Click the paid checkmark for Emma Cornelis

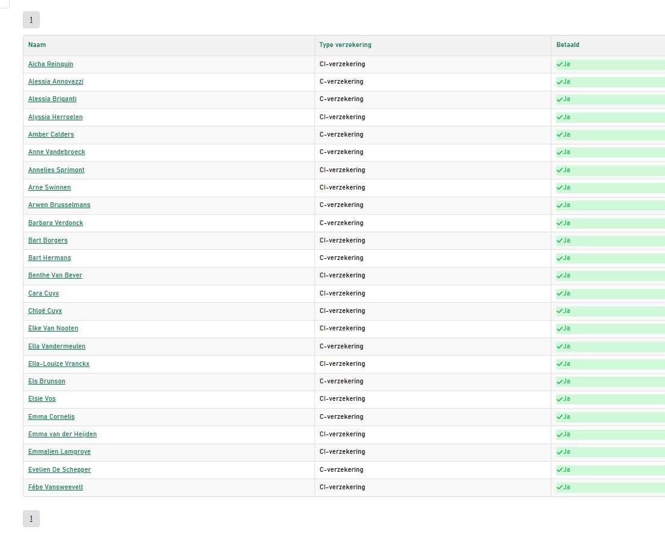pyautogui.click(x=560, y=416)
